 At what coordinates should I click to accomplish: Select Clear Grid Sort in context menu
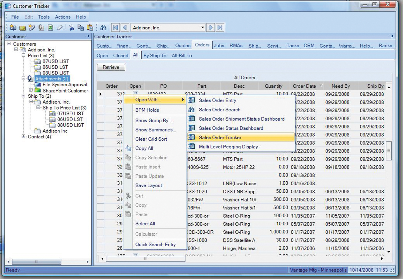point(151,139)
